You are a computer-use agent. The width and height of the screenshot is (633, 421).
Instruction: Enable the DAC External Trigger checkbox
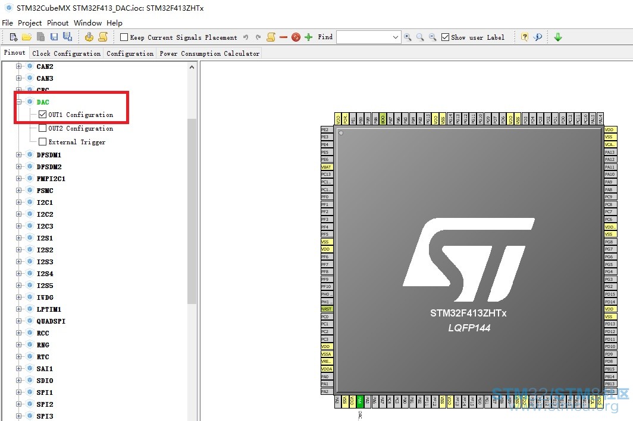[x=42, y=142]
